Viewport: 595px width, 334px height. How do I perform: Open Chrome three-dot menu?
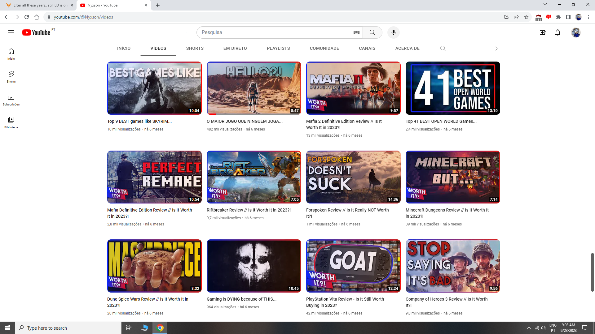(x=588, y=17)
